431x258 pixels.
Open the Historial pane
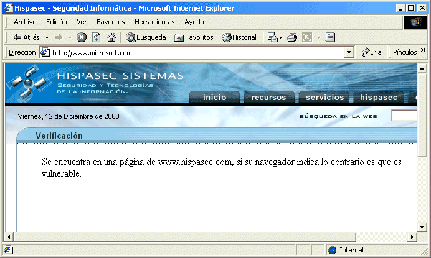[x=239, y=37]
